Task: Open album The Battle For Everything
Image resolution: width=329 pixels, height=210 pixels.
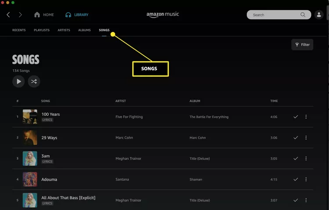Action: point(209,117)
